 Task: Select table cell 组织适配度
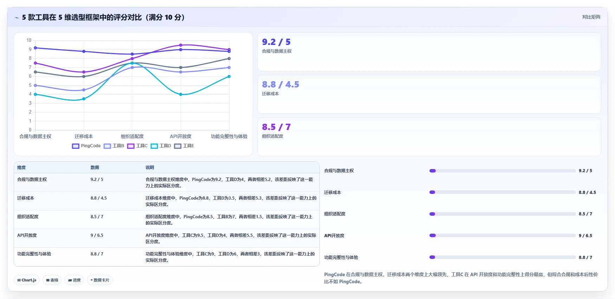(28, 217)
